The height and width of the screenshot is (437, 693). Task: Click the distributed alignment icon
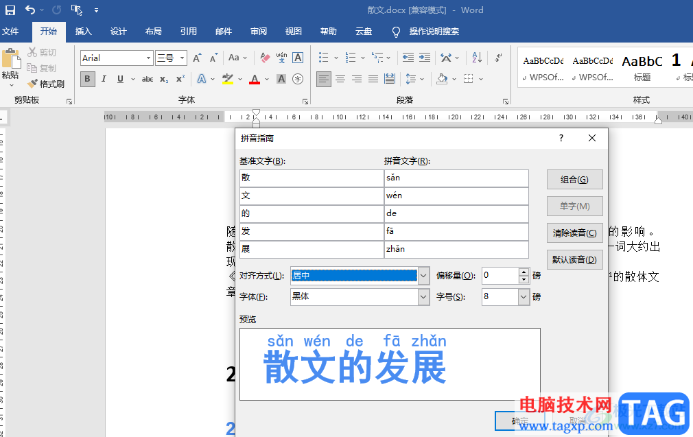click(x=390, y=79)
